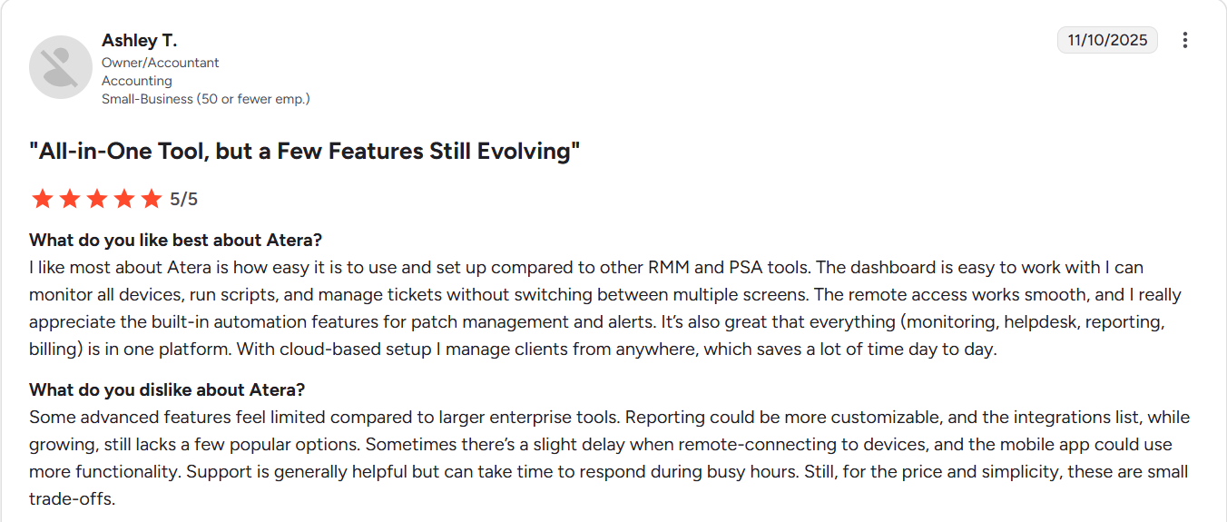
Task: Open the "All-in-One Tool" review title
Action: tap(304, 151)
